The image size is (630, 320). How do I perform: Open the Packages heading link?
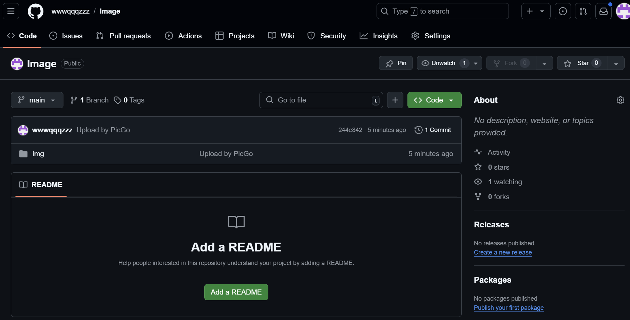click(493, 280)
